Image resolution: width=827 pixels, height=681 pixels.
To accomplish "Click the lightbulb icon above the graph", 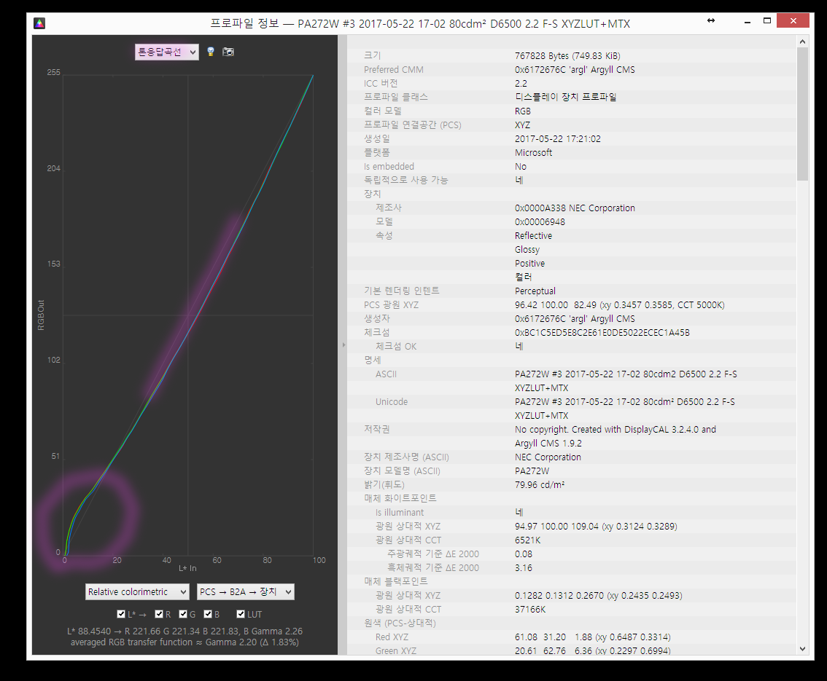I will click(x=211, y=52).
